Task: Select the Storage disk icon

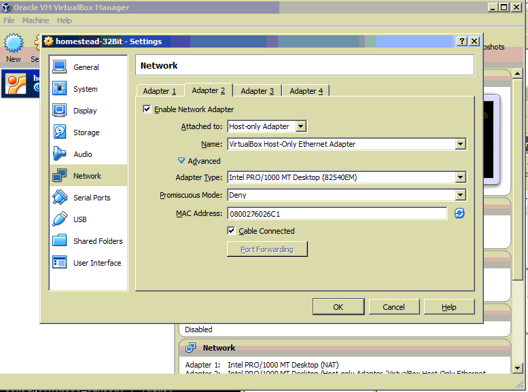Action: [60, 132]
